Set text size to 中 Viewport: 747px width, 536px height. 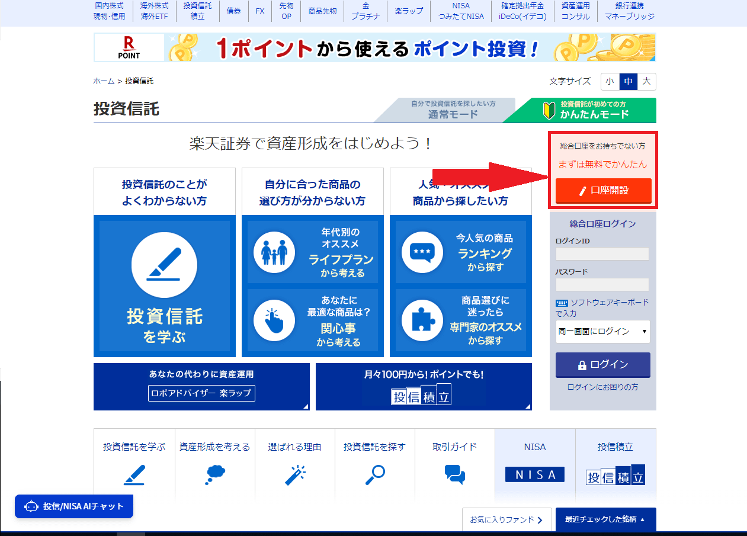628,81
